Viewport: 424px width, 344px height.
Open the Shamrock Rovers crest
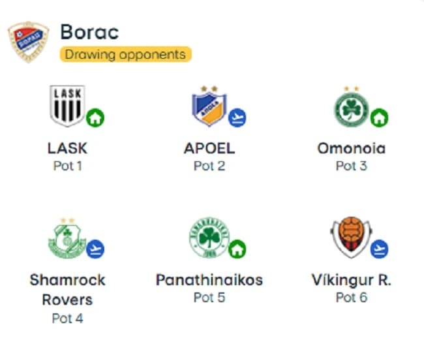click(67, 238)
